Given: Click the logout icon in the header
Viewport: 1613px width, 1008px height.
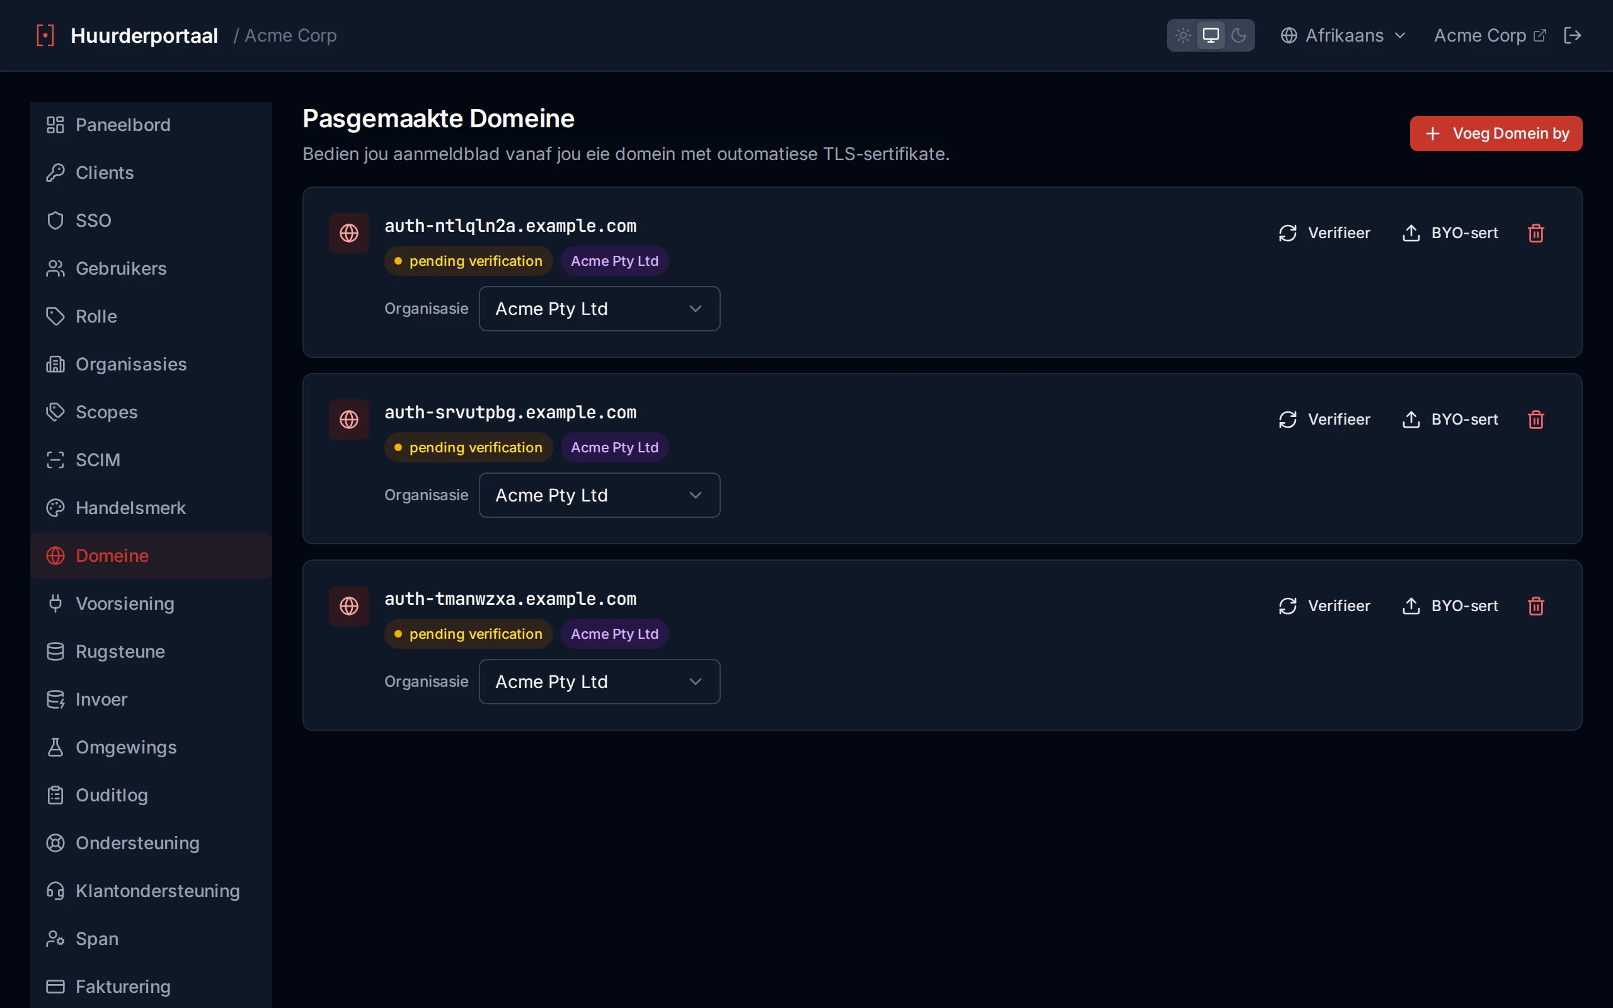Looking at the screenshot, I should 1572,35.
